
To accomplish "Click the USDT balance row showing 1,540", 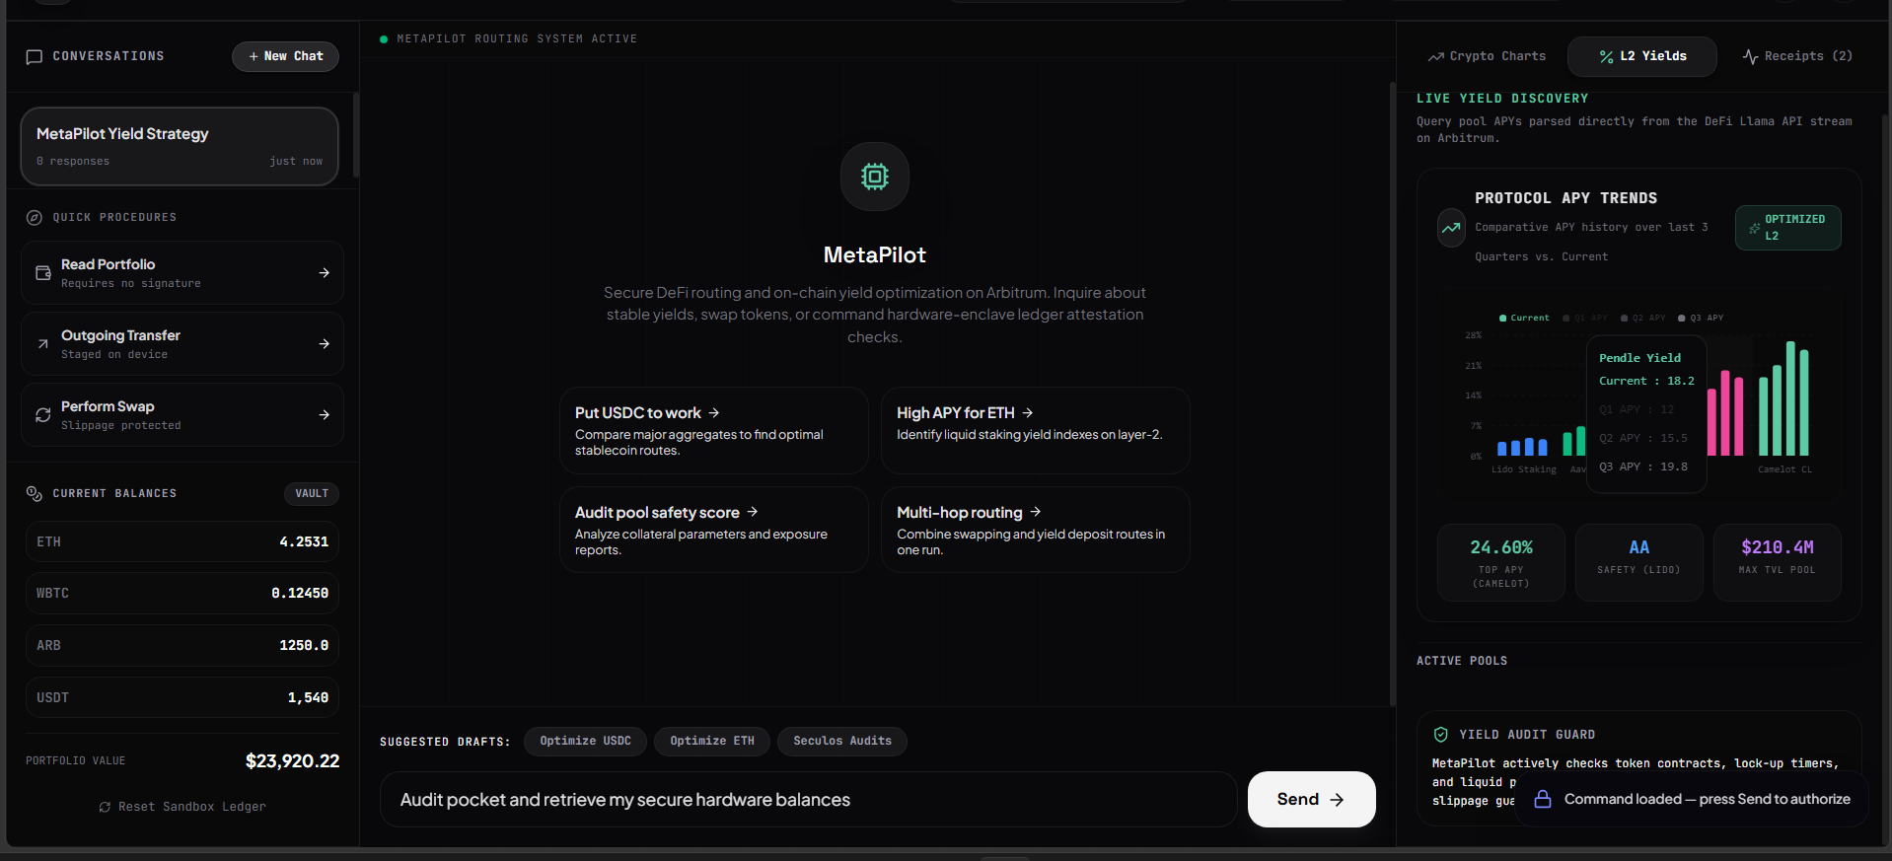I will coord(182,698).
